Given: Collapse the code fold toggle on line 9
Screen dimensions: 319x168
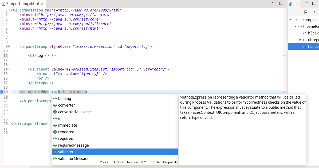Looking at the screenshot, I should point(8,46).
